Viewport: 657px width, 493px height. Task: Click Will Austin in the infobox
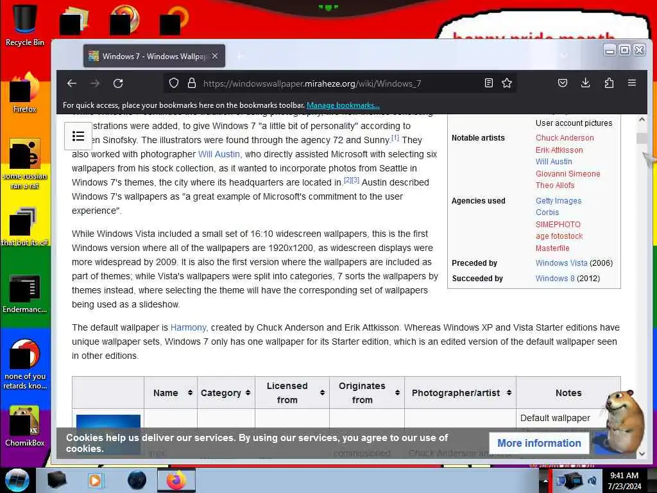(554, 162)
